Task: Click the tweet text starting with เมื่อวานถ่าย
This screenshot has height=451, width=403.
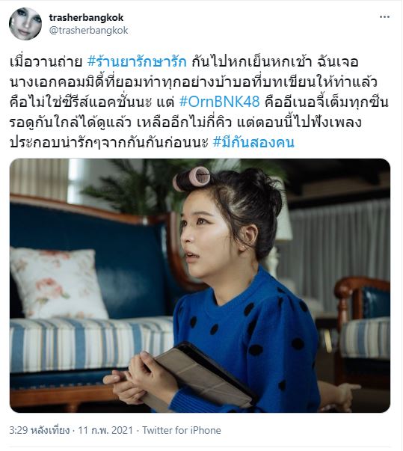Action: pos(199,102)
